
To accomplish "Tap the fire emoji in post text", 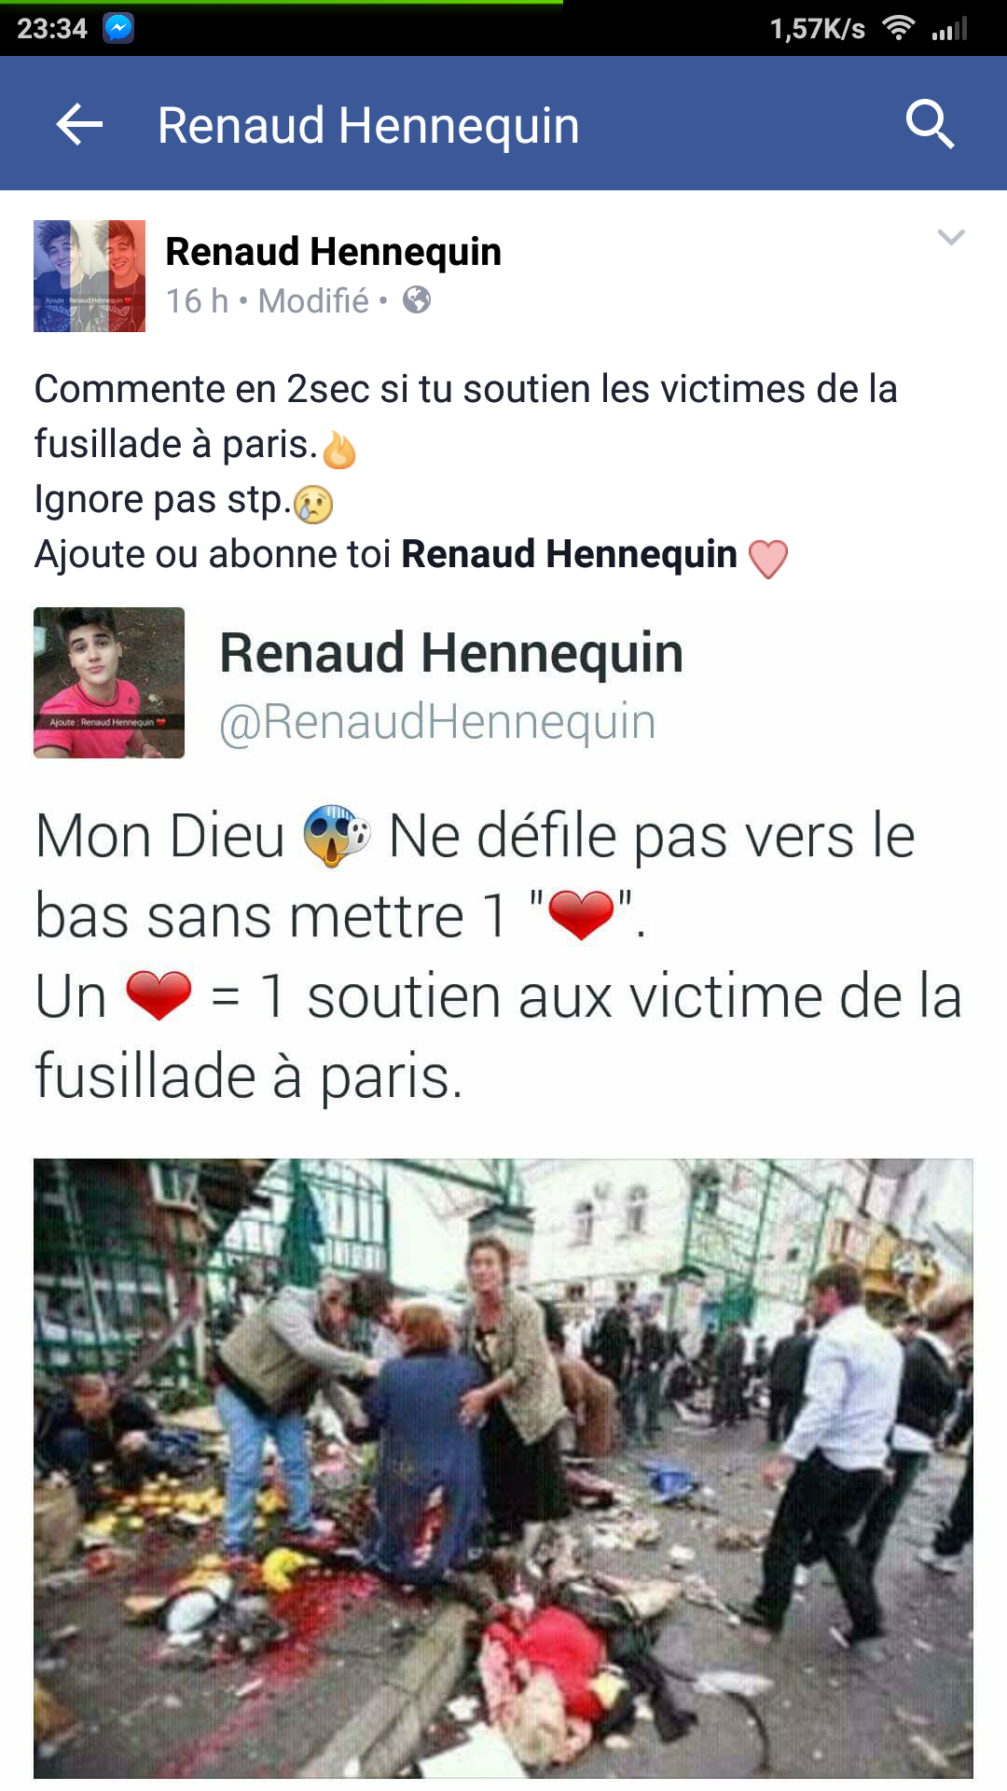I will (339, 450).
